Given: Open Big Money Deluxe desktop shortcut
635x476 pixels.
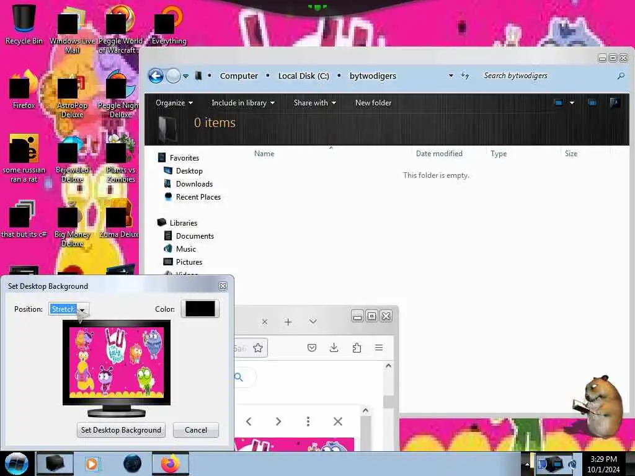Looking at the screenshot, I should pyautogui.click(x=72, y=224).
